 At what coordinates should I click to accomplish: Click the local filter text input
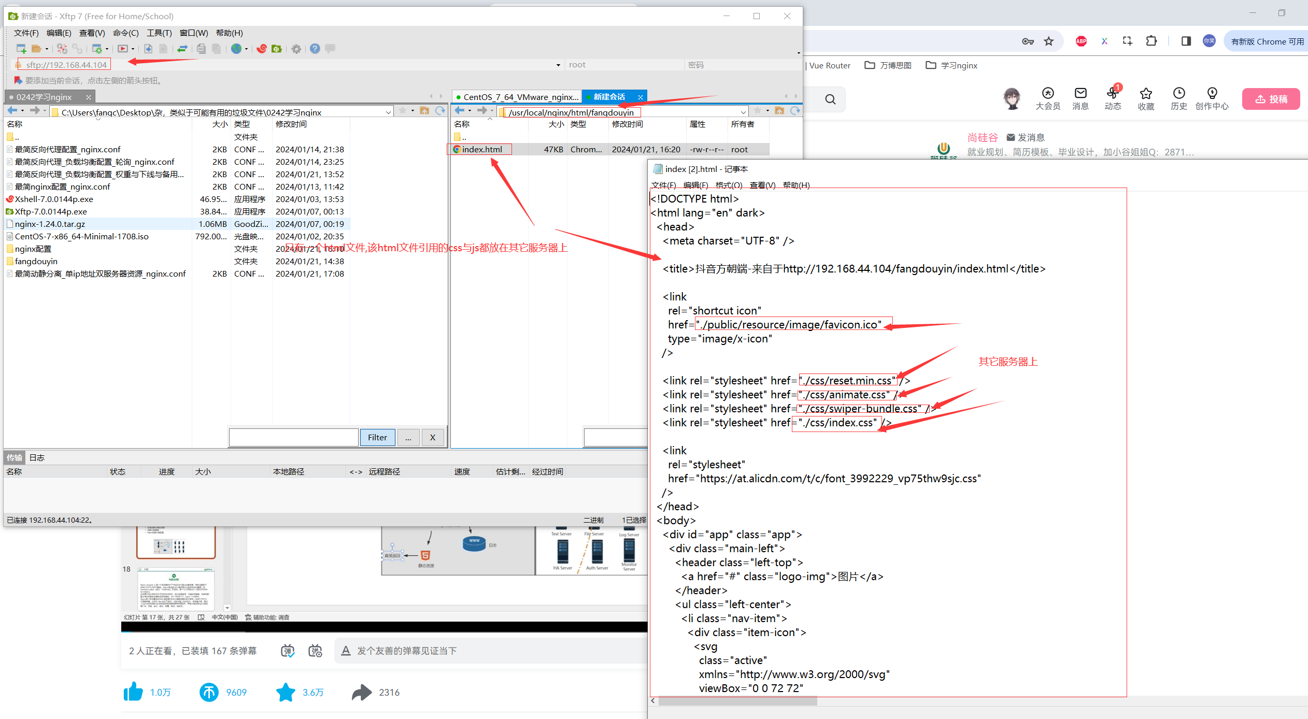294,438
